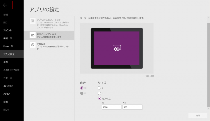
Task: Click the external link icon beside 共有
Action: click(x=11, y=78)
